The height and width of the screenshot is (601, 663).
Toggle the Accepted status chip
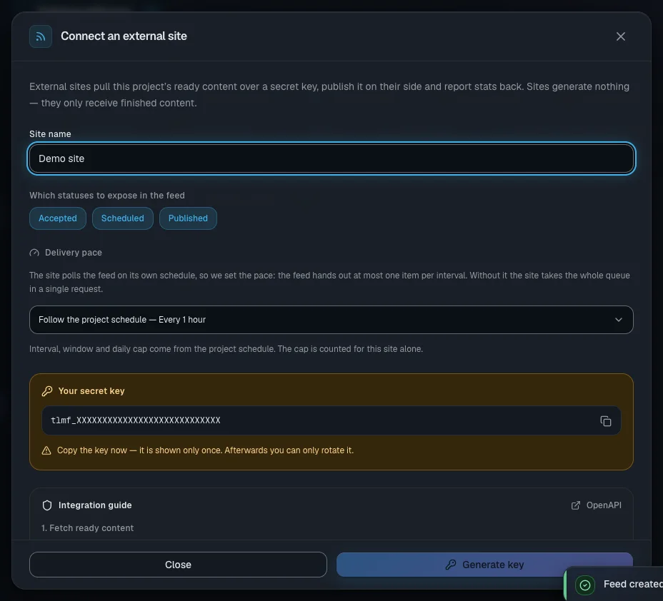(58, 218)
